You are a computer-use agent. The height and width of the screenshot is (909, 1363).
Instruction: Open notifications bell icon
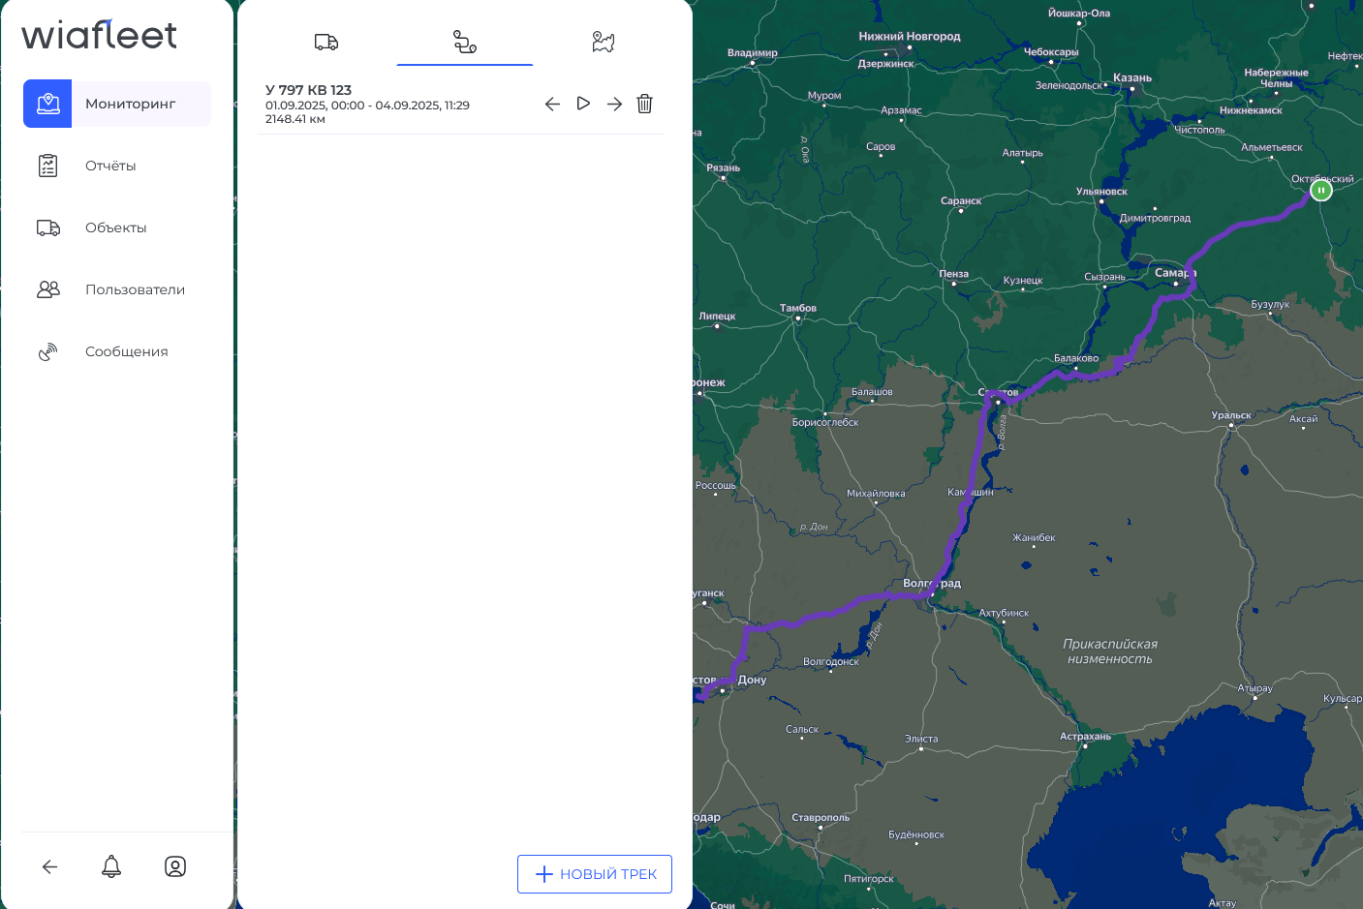click(x=111, y=866)
